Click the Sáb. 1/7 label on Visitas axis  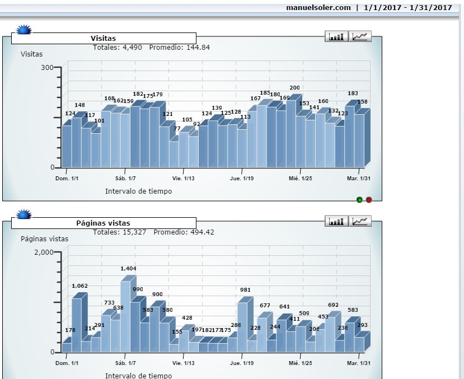(x=125, y=178)
